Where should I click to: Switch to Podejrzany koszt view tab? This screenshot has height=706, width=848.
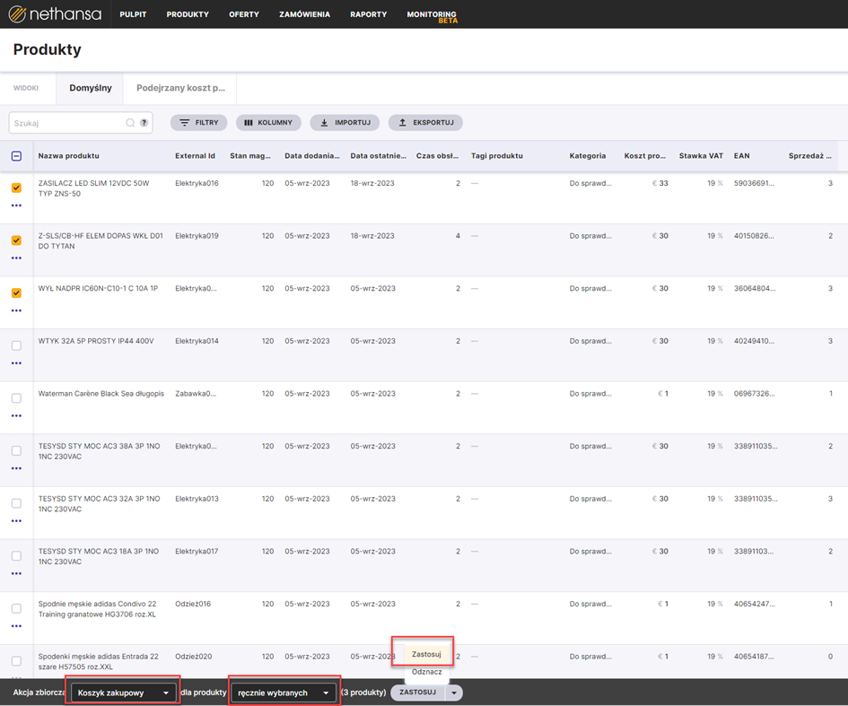tap(180, 88)
